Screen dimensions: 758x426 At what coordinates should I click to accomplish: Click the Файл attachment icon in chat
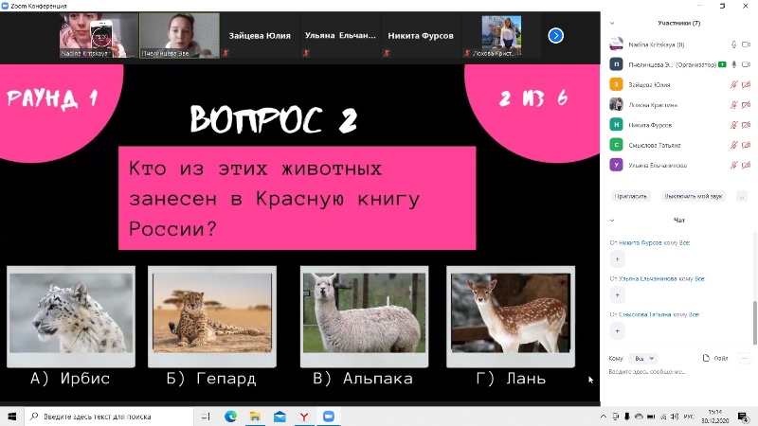[716, 359]
